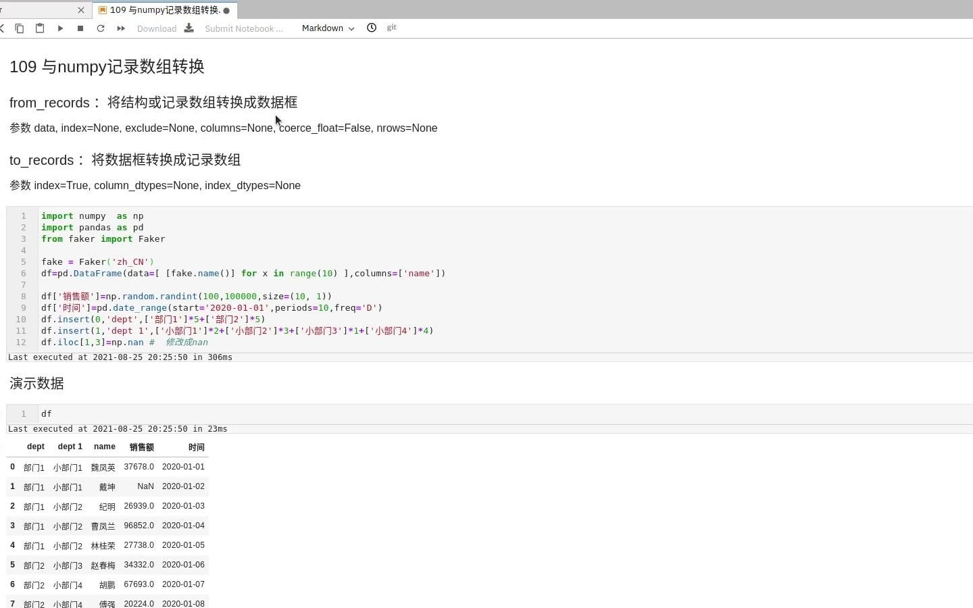Copy the selected cells
This screenshot has height=608, width=973.
20,28
